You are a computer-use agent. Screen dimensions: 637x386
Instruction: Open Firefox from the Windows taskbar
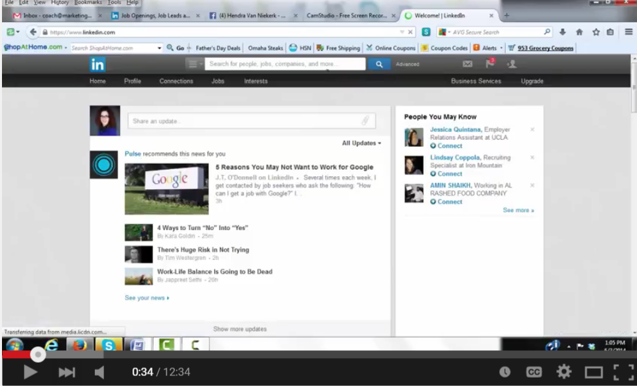(x=80, y=345)
